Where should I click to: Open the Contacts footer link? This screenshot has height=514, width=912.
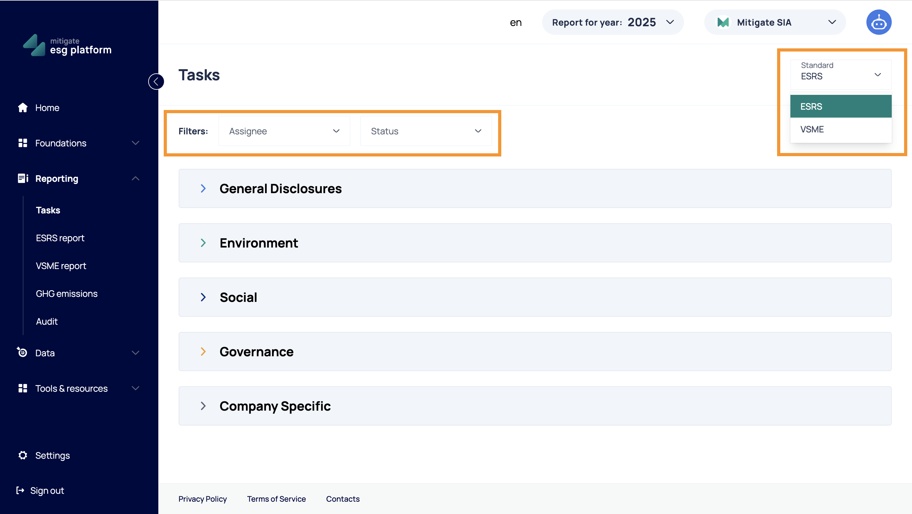[x=343, y=499]
